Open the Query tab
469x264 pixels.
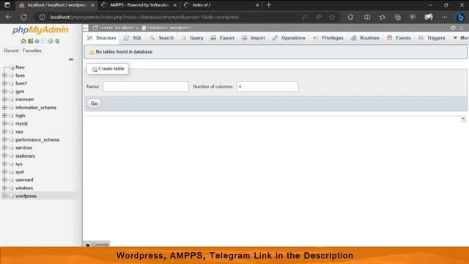[193, 38]
